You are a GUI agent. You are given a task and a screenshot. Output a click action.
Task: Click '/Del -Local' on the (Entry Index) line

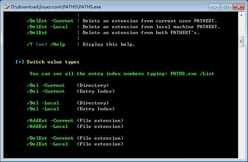tap(43, 109)
